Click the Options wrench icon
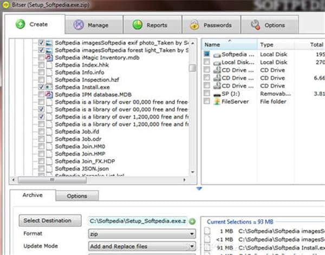The image size is (325, 255). tap(255, 25)
